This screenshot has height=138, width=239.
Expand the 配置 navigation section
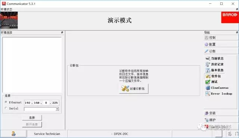pos(221,44)
